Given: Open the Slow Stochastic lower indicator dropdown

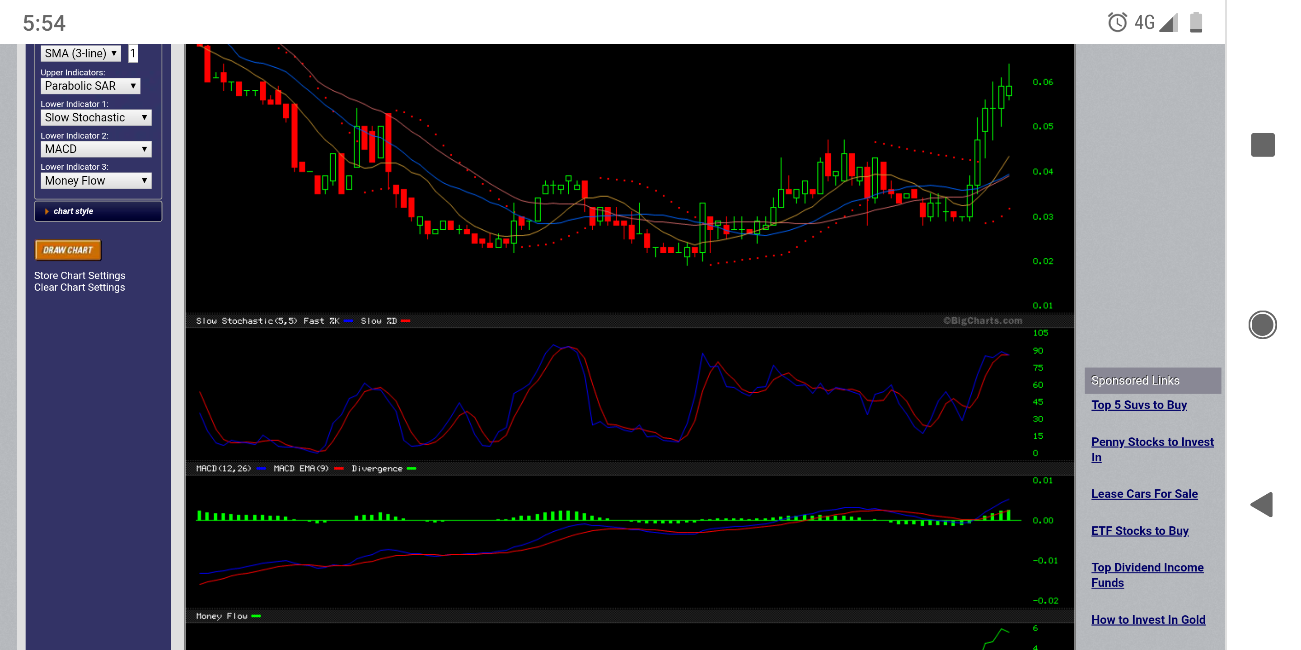Looking at the screenshot, I should [96, 117].
